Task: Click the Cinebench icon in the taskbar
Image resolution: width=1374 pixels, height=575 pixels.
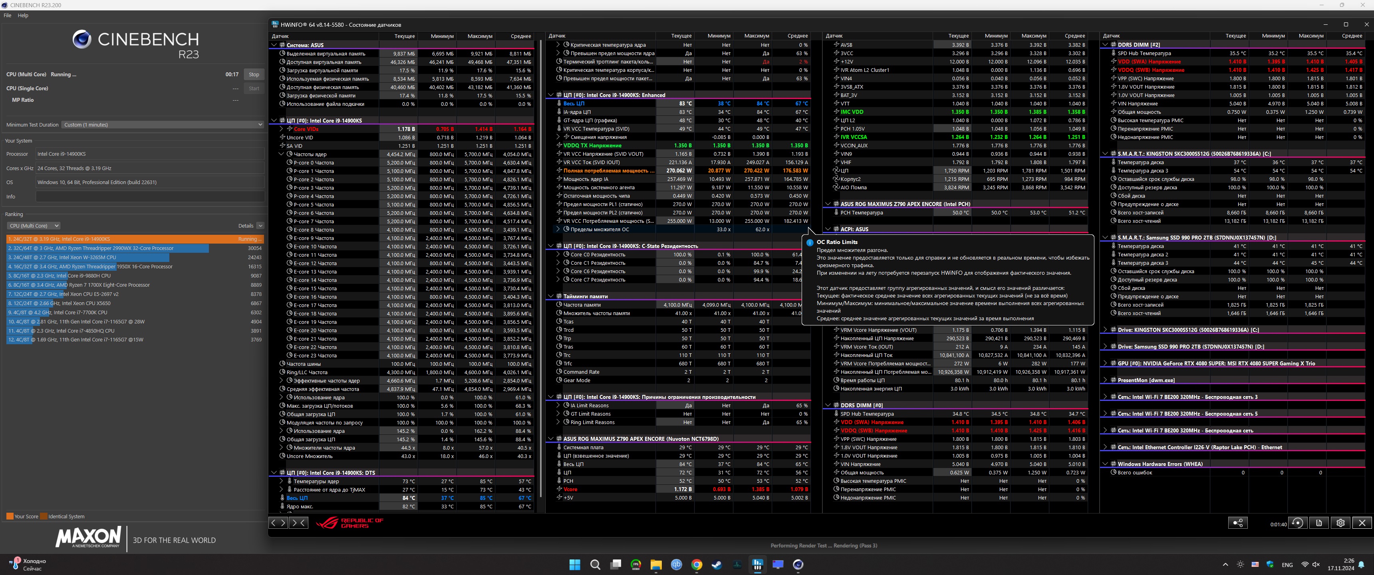Action: point(798,564)
